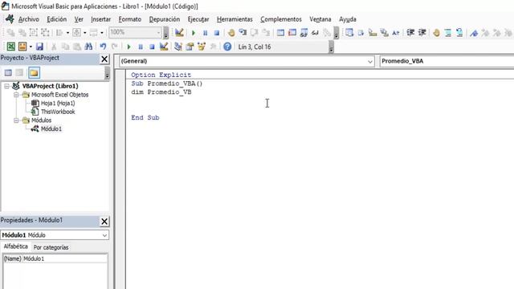Screen dimensions: 514x289
Task: Collapse the Microsoft Excel Objetos folder
Action: click(x=16, y=95)
